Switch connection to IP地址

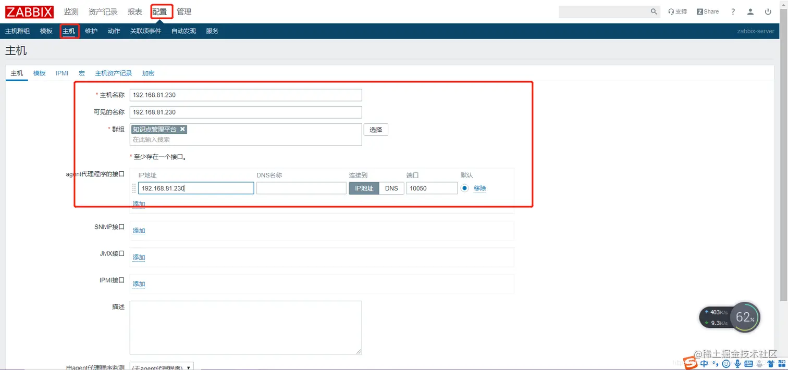364,188
